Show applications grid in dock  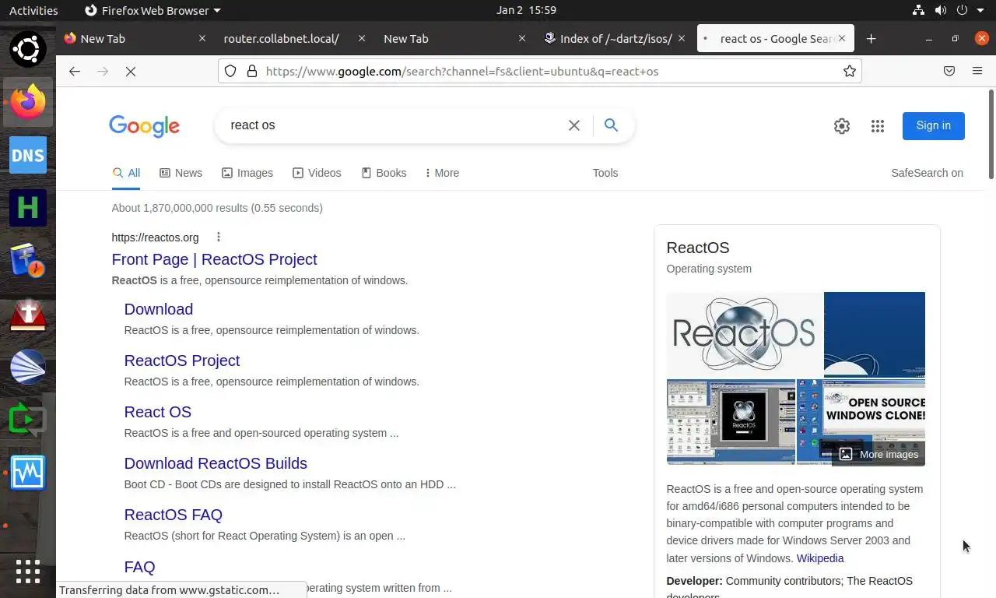coord(28,571)
